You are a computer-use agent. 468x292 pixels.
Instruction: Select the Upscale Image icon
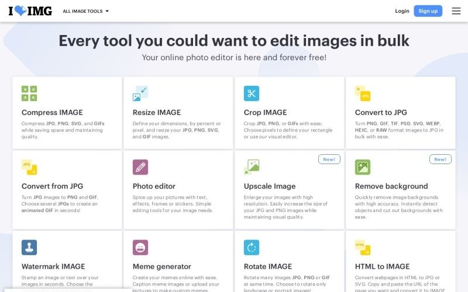(252, 167)
